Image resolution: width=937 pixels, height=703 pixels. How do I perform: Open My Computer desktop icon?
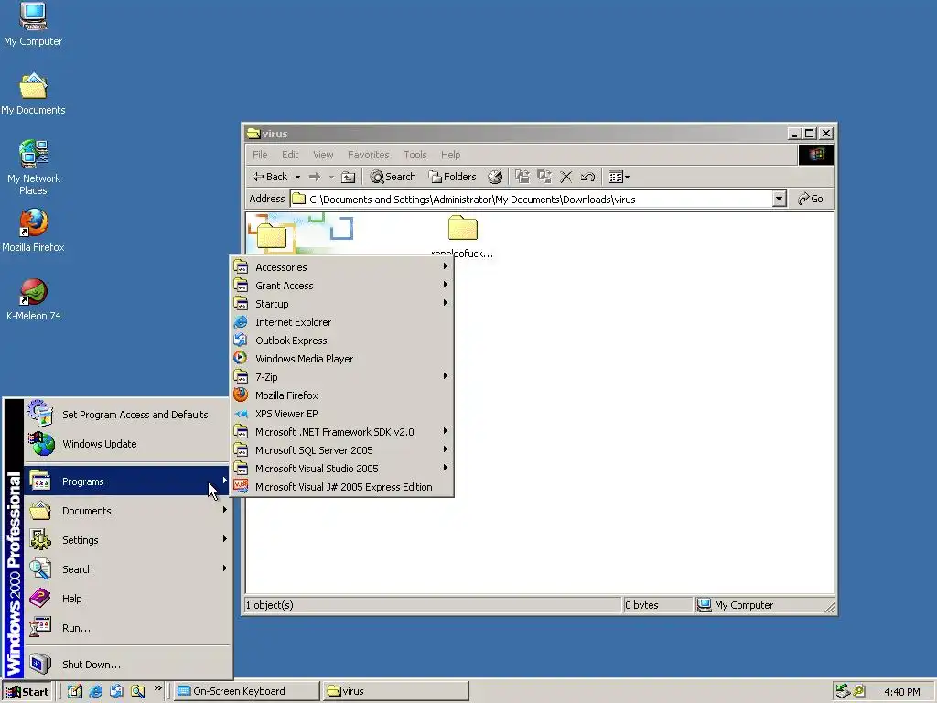33,24
